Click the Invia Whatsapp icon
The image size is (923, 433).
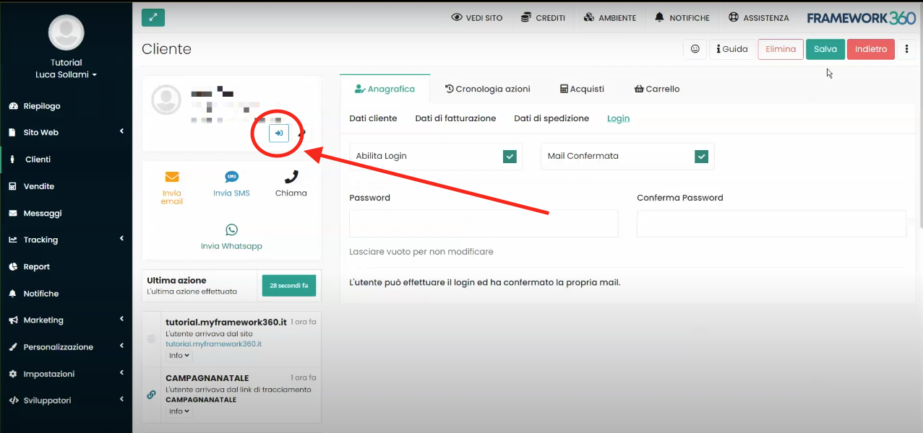(231, 230)
